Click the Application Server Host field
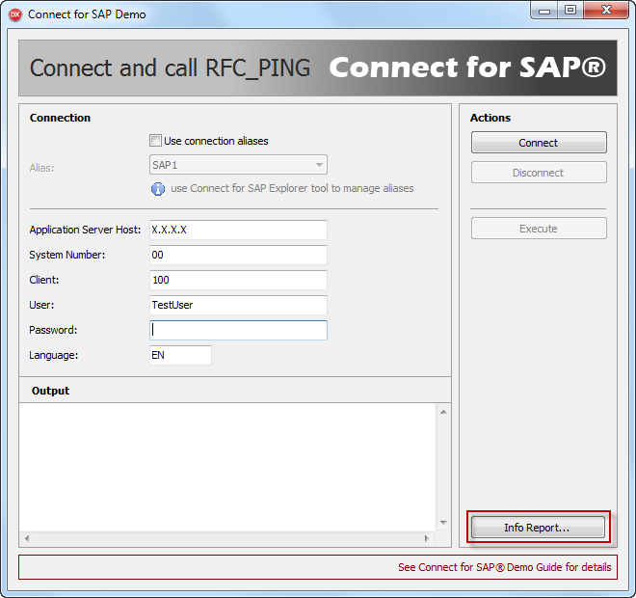The height and width of the screenshot is (598, 636). coord(238,230)
